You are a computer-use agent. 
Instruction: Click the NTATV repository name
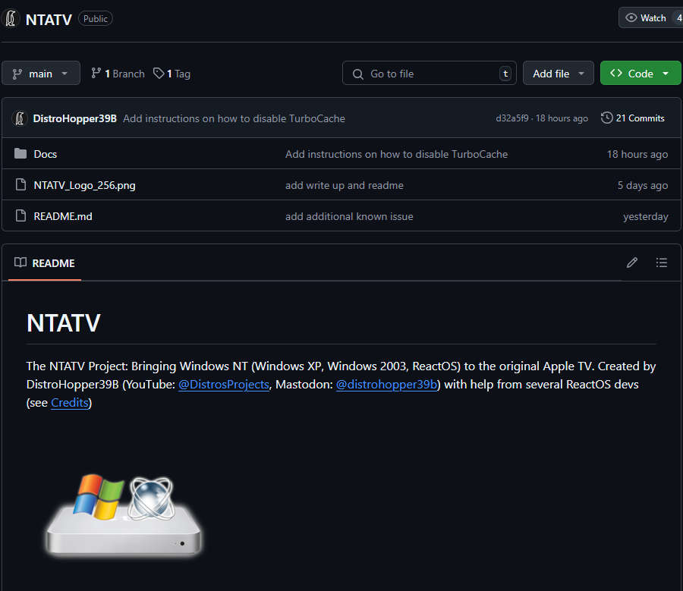(x=49, y=20)
